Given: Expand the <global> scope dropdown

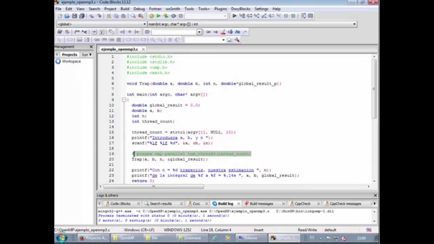Looking at the screenshot, I should (145, 24).
